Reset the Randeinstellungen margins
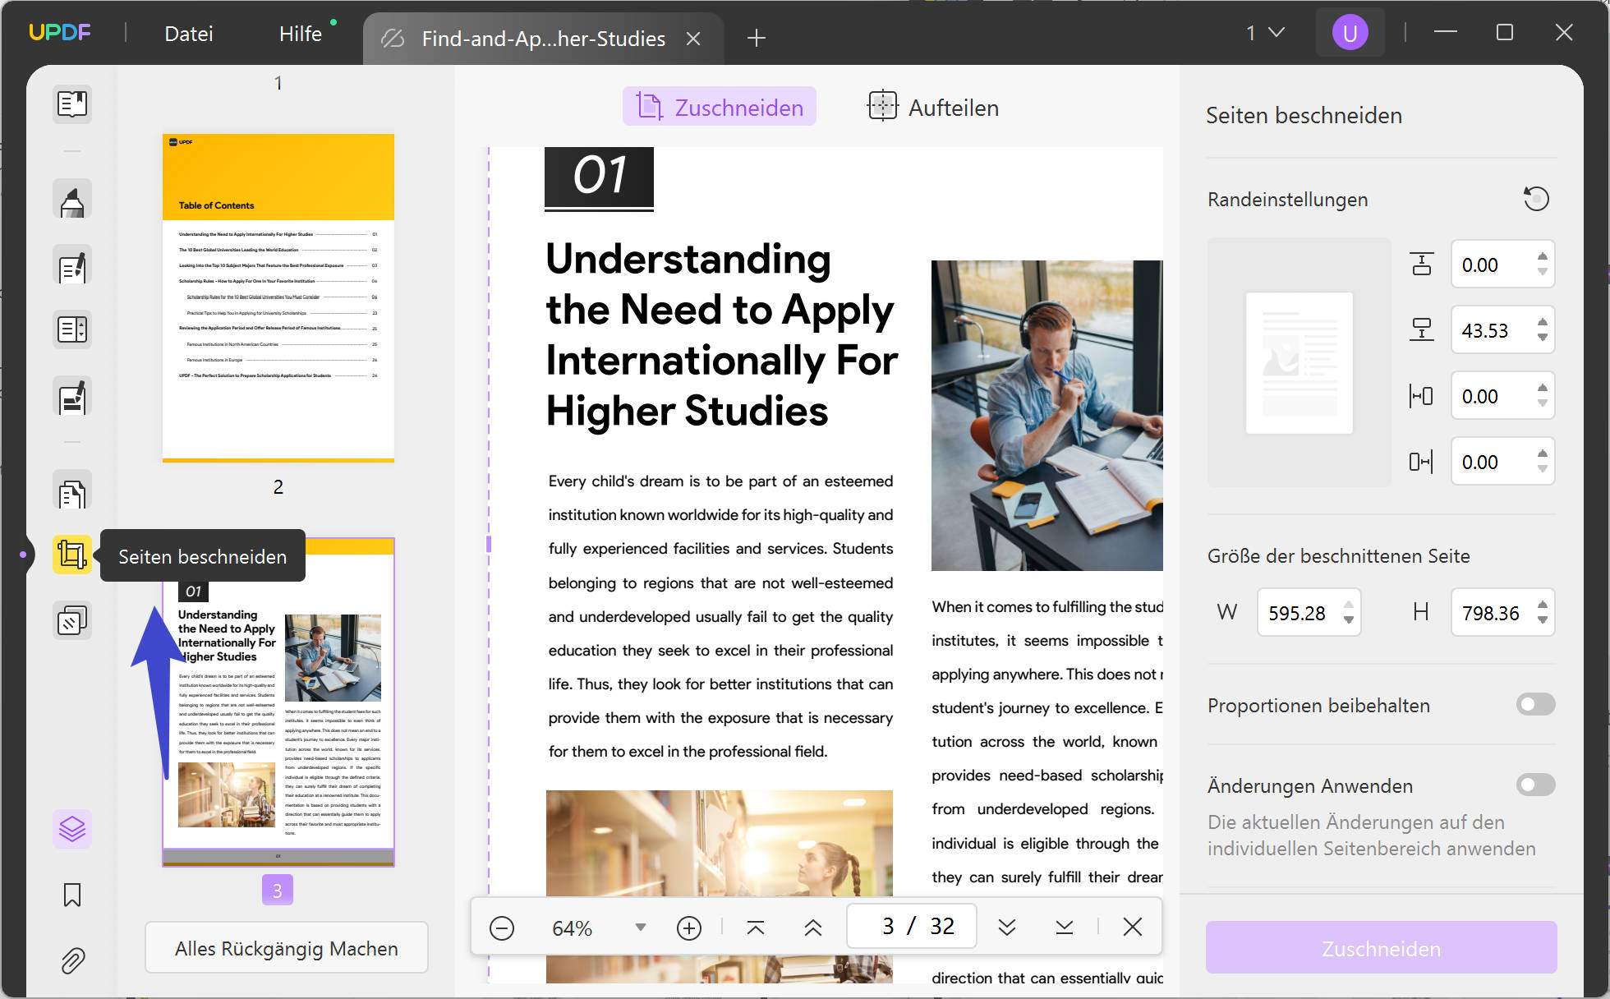 [1536, 199]
